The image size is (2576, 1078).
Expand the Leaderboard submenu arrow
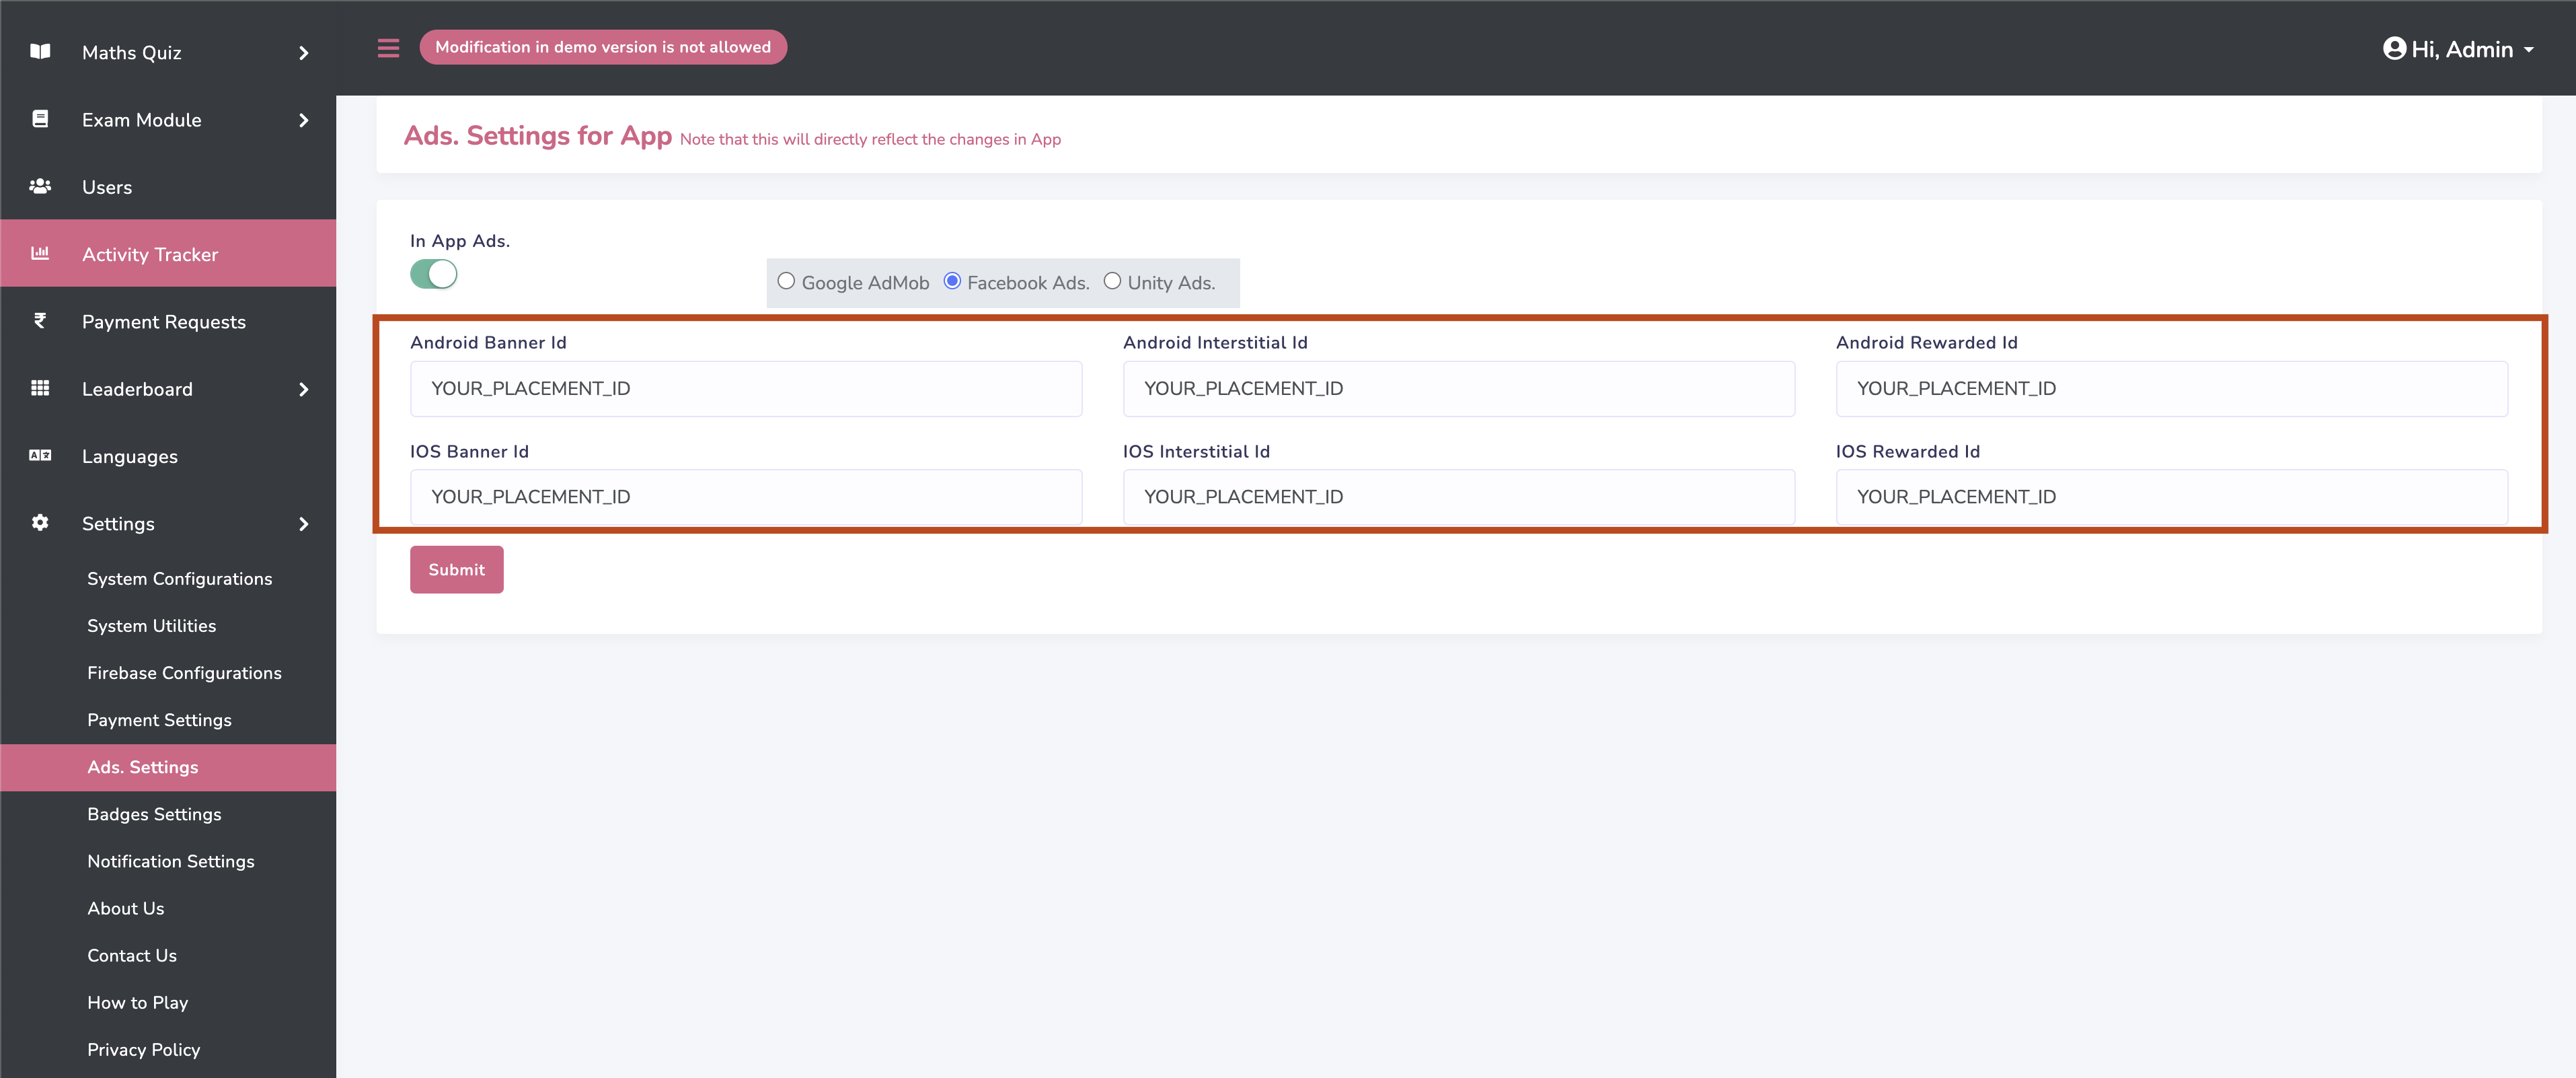304,390
